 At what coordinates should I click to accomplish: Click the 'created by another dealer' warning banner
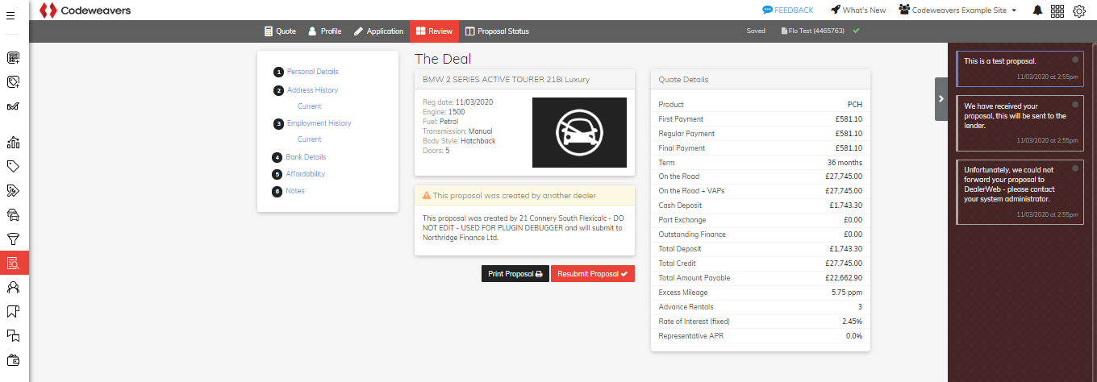coord(524,195)
